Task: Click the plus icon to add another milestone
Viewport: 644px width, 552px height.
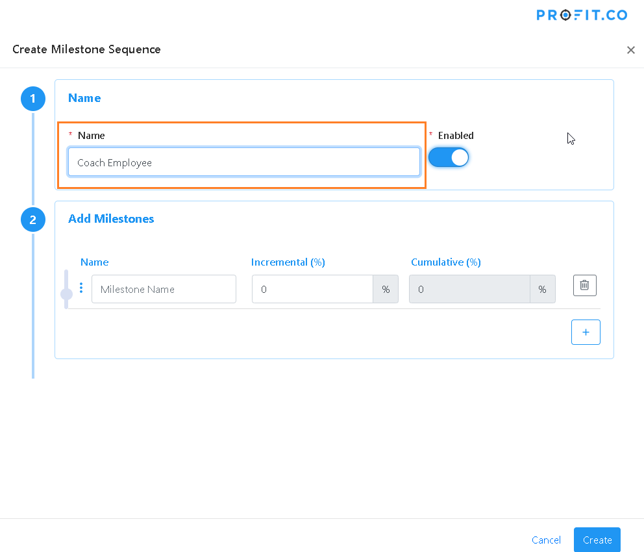Action: coord(586,332)
